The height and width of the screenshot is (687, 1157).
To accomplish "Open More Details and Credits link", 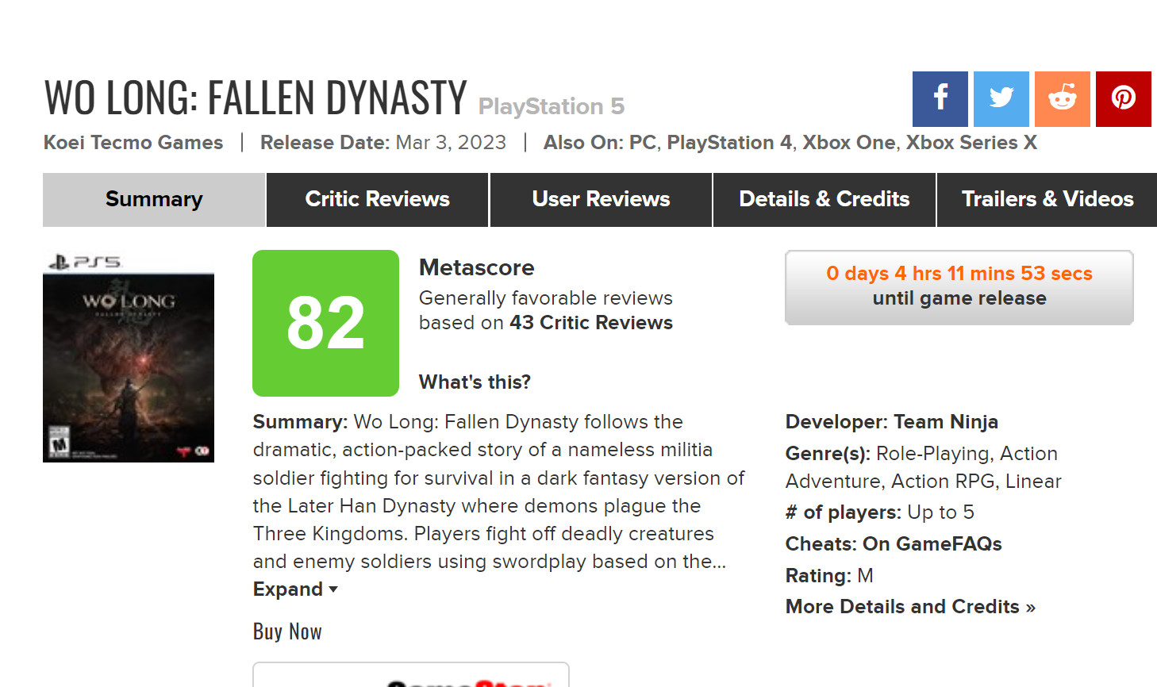I will (910, 607).
